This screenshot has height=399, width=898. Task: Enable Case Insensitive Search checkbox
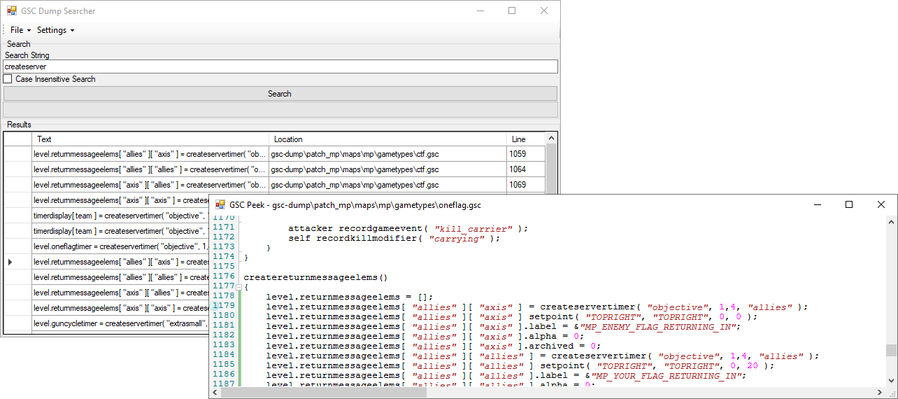(x=8, y=79)
